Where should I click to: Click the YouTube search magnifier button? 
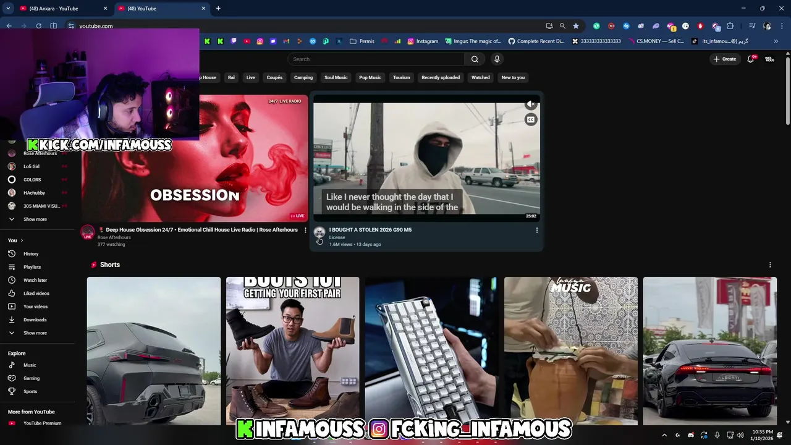pos(475,59)
